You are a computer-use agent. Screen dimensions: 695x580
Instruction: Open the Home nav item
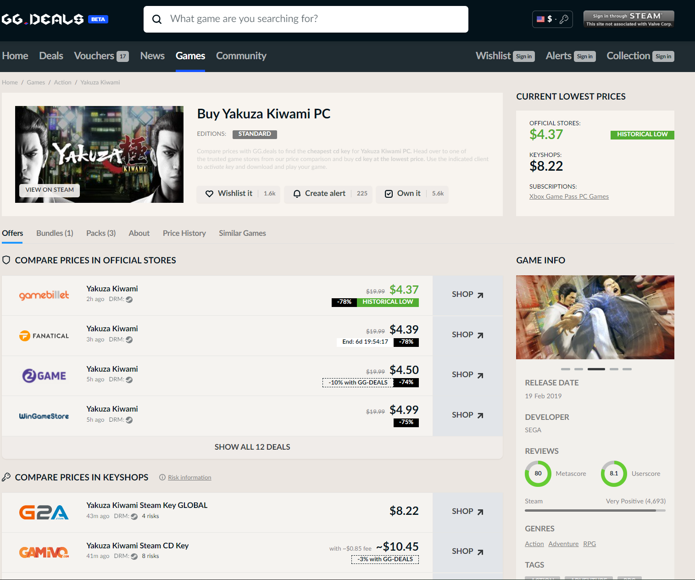pyautogui.click(x=15, y=56)
